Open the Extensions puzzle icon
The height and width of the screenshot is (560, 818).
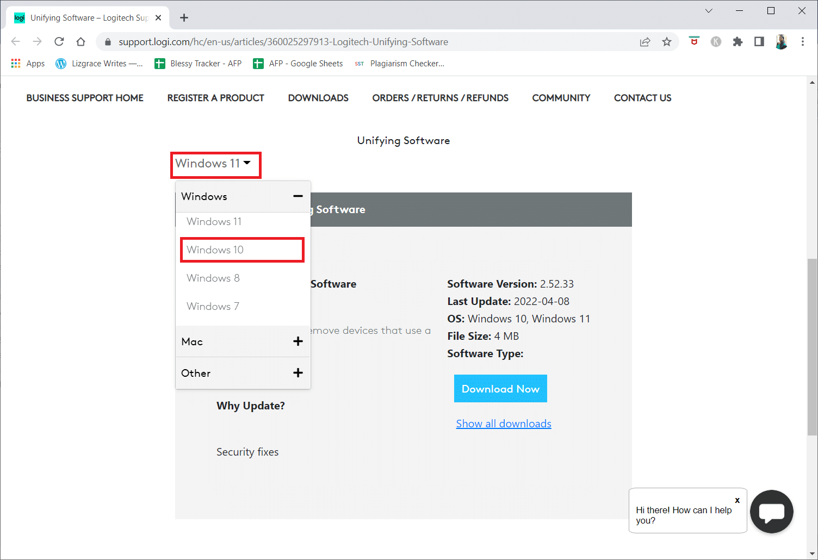(738, 42)
